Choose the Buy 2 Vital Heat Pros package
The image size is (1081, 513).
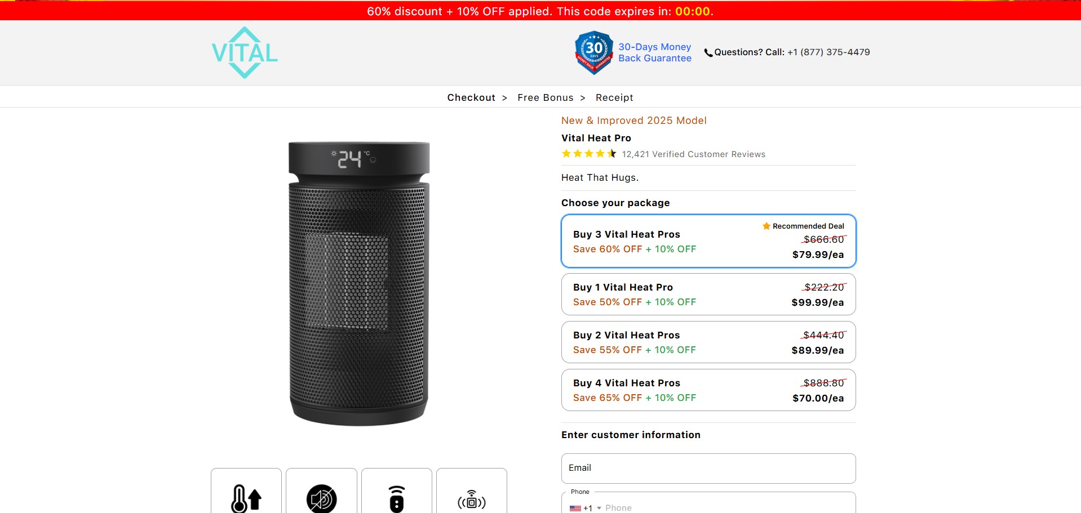[x=708, y=342]
